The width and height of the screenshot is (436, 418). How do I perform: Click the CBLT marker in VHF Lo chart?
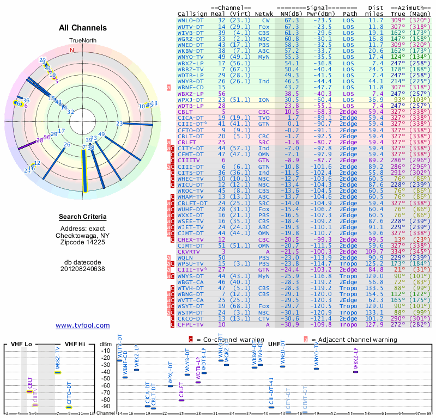(x=30, y=392)
